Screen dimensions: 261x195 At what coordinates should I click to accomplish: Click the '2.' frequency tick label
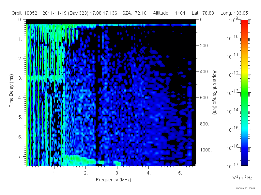click(x=86, y=173)
